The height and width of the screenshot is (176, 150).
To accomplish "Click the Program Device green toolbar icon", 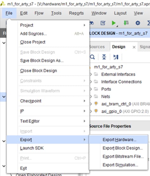I will tap(126, 23).
